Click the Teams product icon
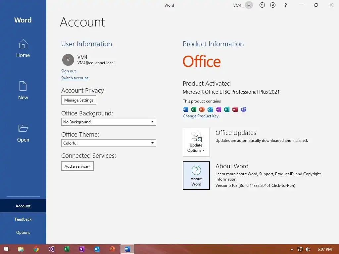 243,109
